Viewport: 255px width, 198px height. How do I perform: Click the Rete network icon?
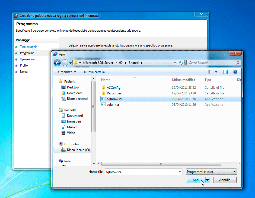(61, 161)
